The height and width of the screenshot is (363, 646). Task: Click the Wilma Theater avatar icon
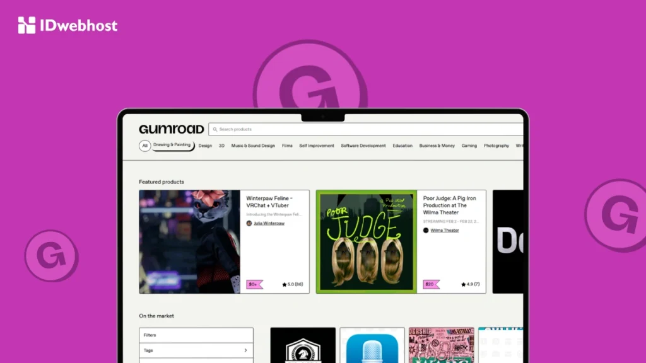[x=426, y=231]
